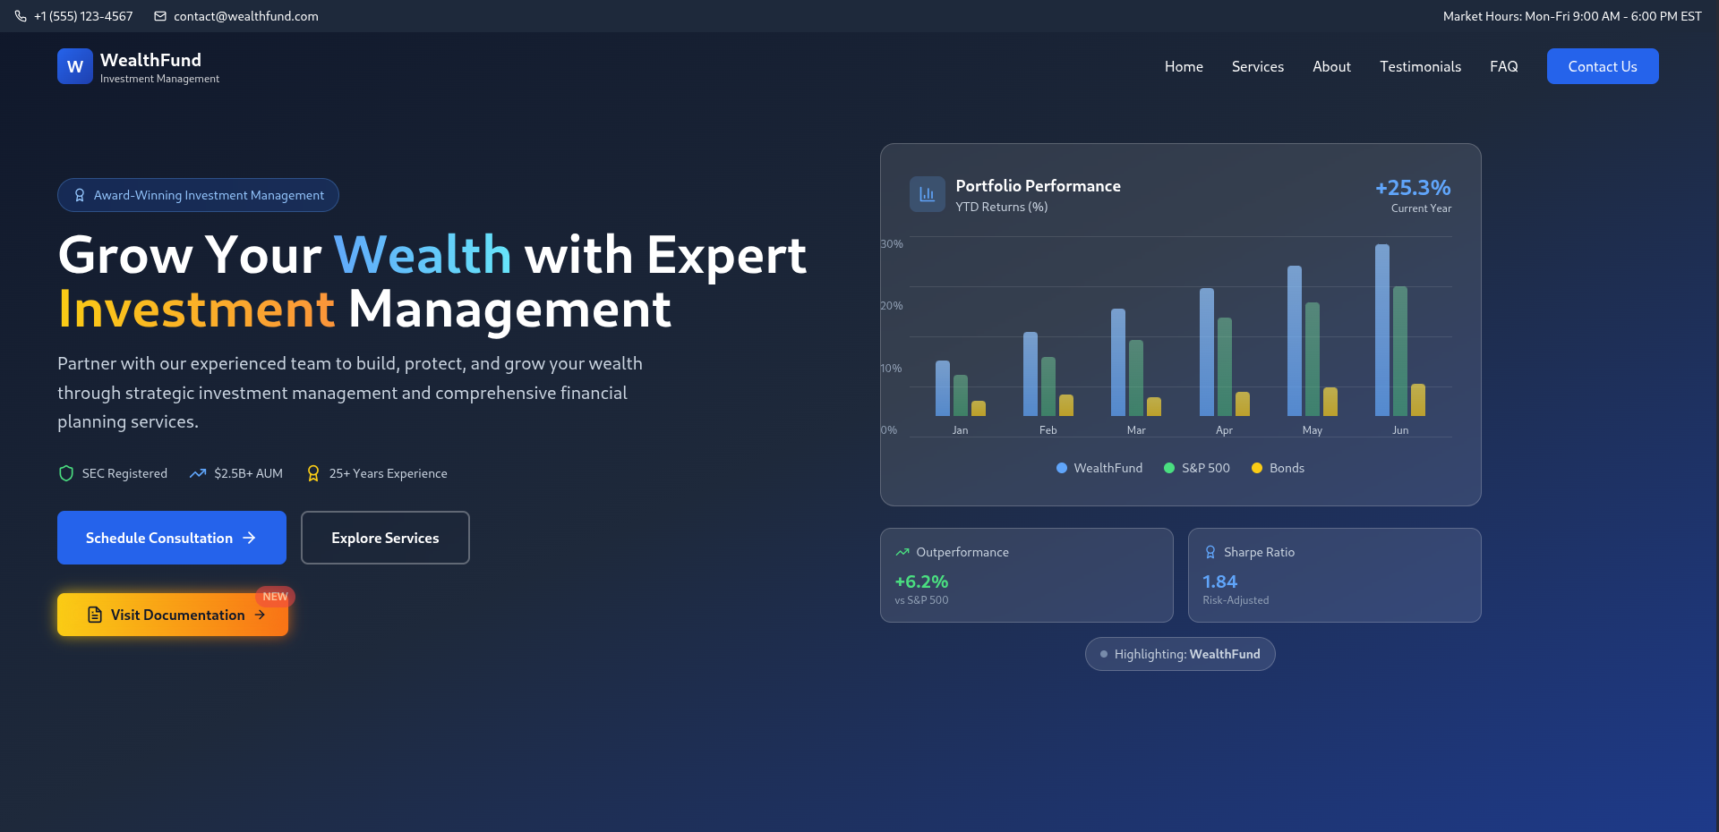Toggle the Bonds legend item
The image size is (1719, 832).
point(1278,468)
